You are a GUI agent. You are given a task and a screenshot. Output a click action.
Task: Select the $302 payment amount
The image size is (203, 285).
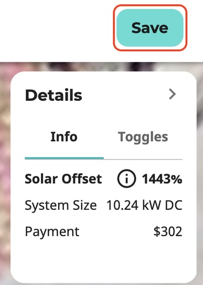pyautogui.click(x=168, y=231)
